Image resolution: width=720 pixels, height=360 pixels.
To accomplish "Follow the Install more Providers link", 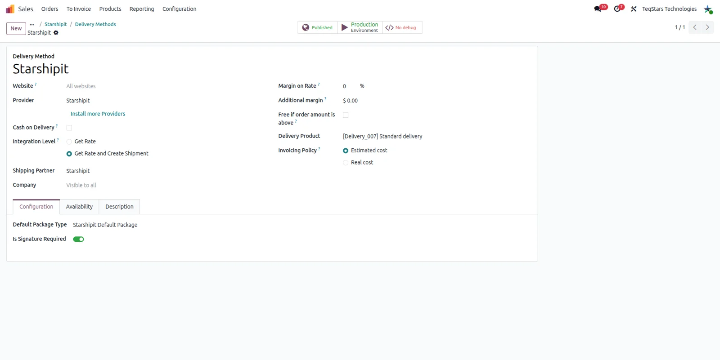I will pos(98,114).
